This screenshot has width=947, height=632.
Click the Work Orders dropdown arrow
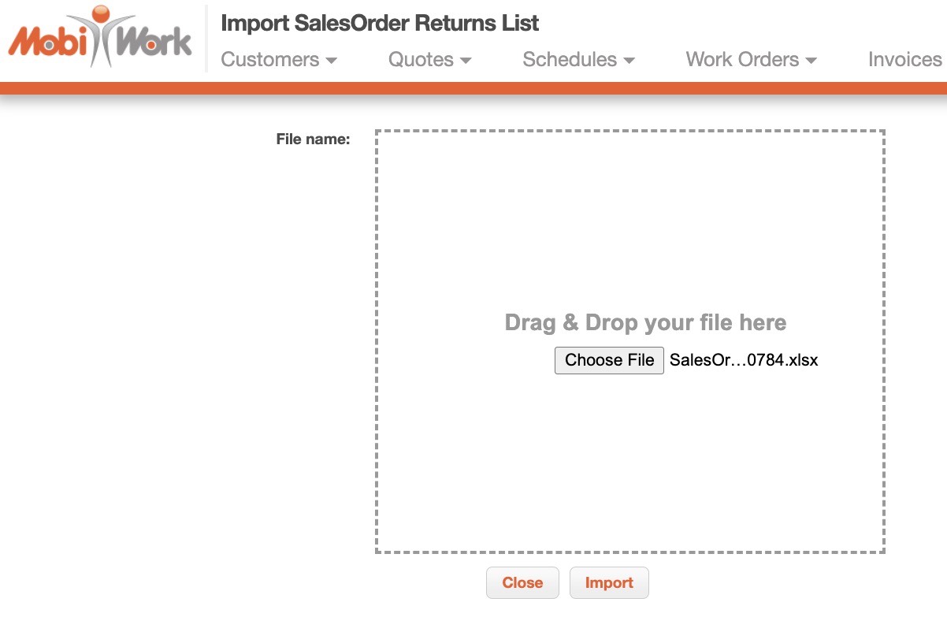pyautogui.click(x=811, y=61)
